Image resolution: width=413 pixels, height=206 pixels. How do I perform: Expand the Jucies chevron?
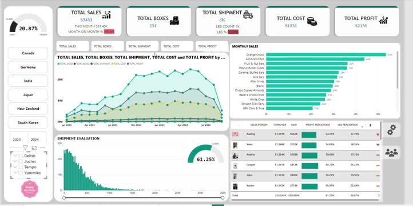point(15,161)
